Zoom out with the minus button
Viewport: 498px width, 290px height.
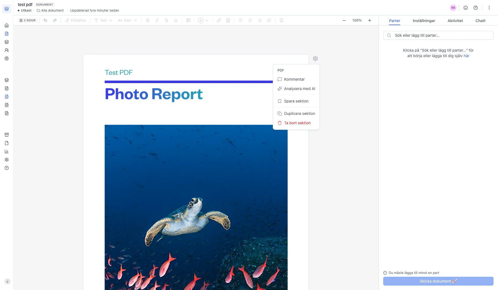pyautogui.click(x=344, y=20)
